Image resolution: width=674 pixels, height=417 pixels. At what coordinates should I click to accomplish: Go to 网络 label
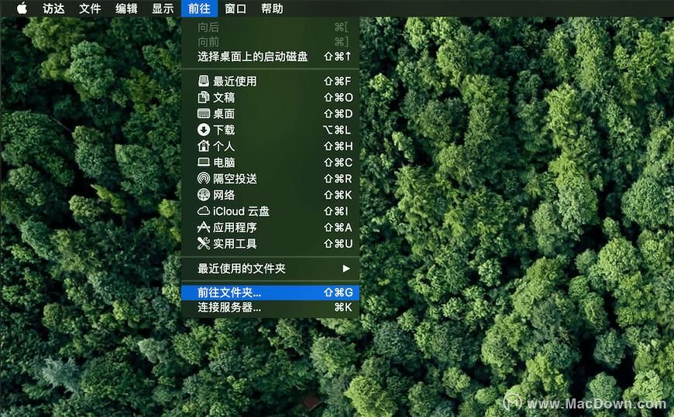(224, 195)
